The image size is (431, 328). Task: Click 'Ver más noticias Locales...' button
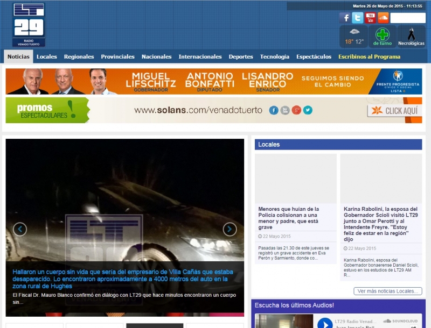[387, 291]
